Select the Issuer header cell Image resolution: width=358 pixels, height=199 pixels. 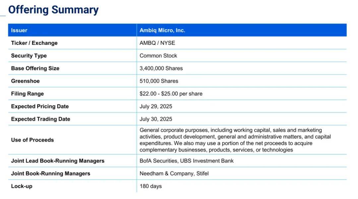(x=72, y=30)
